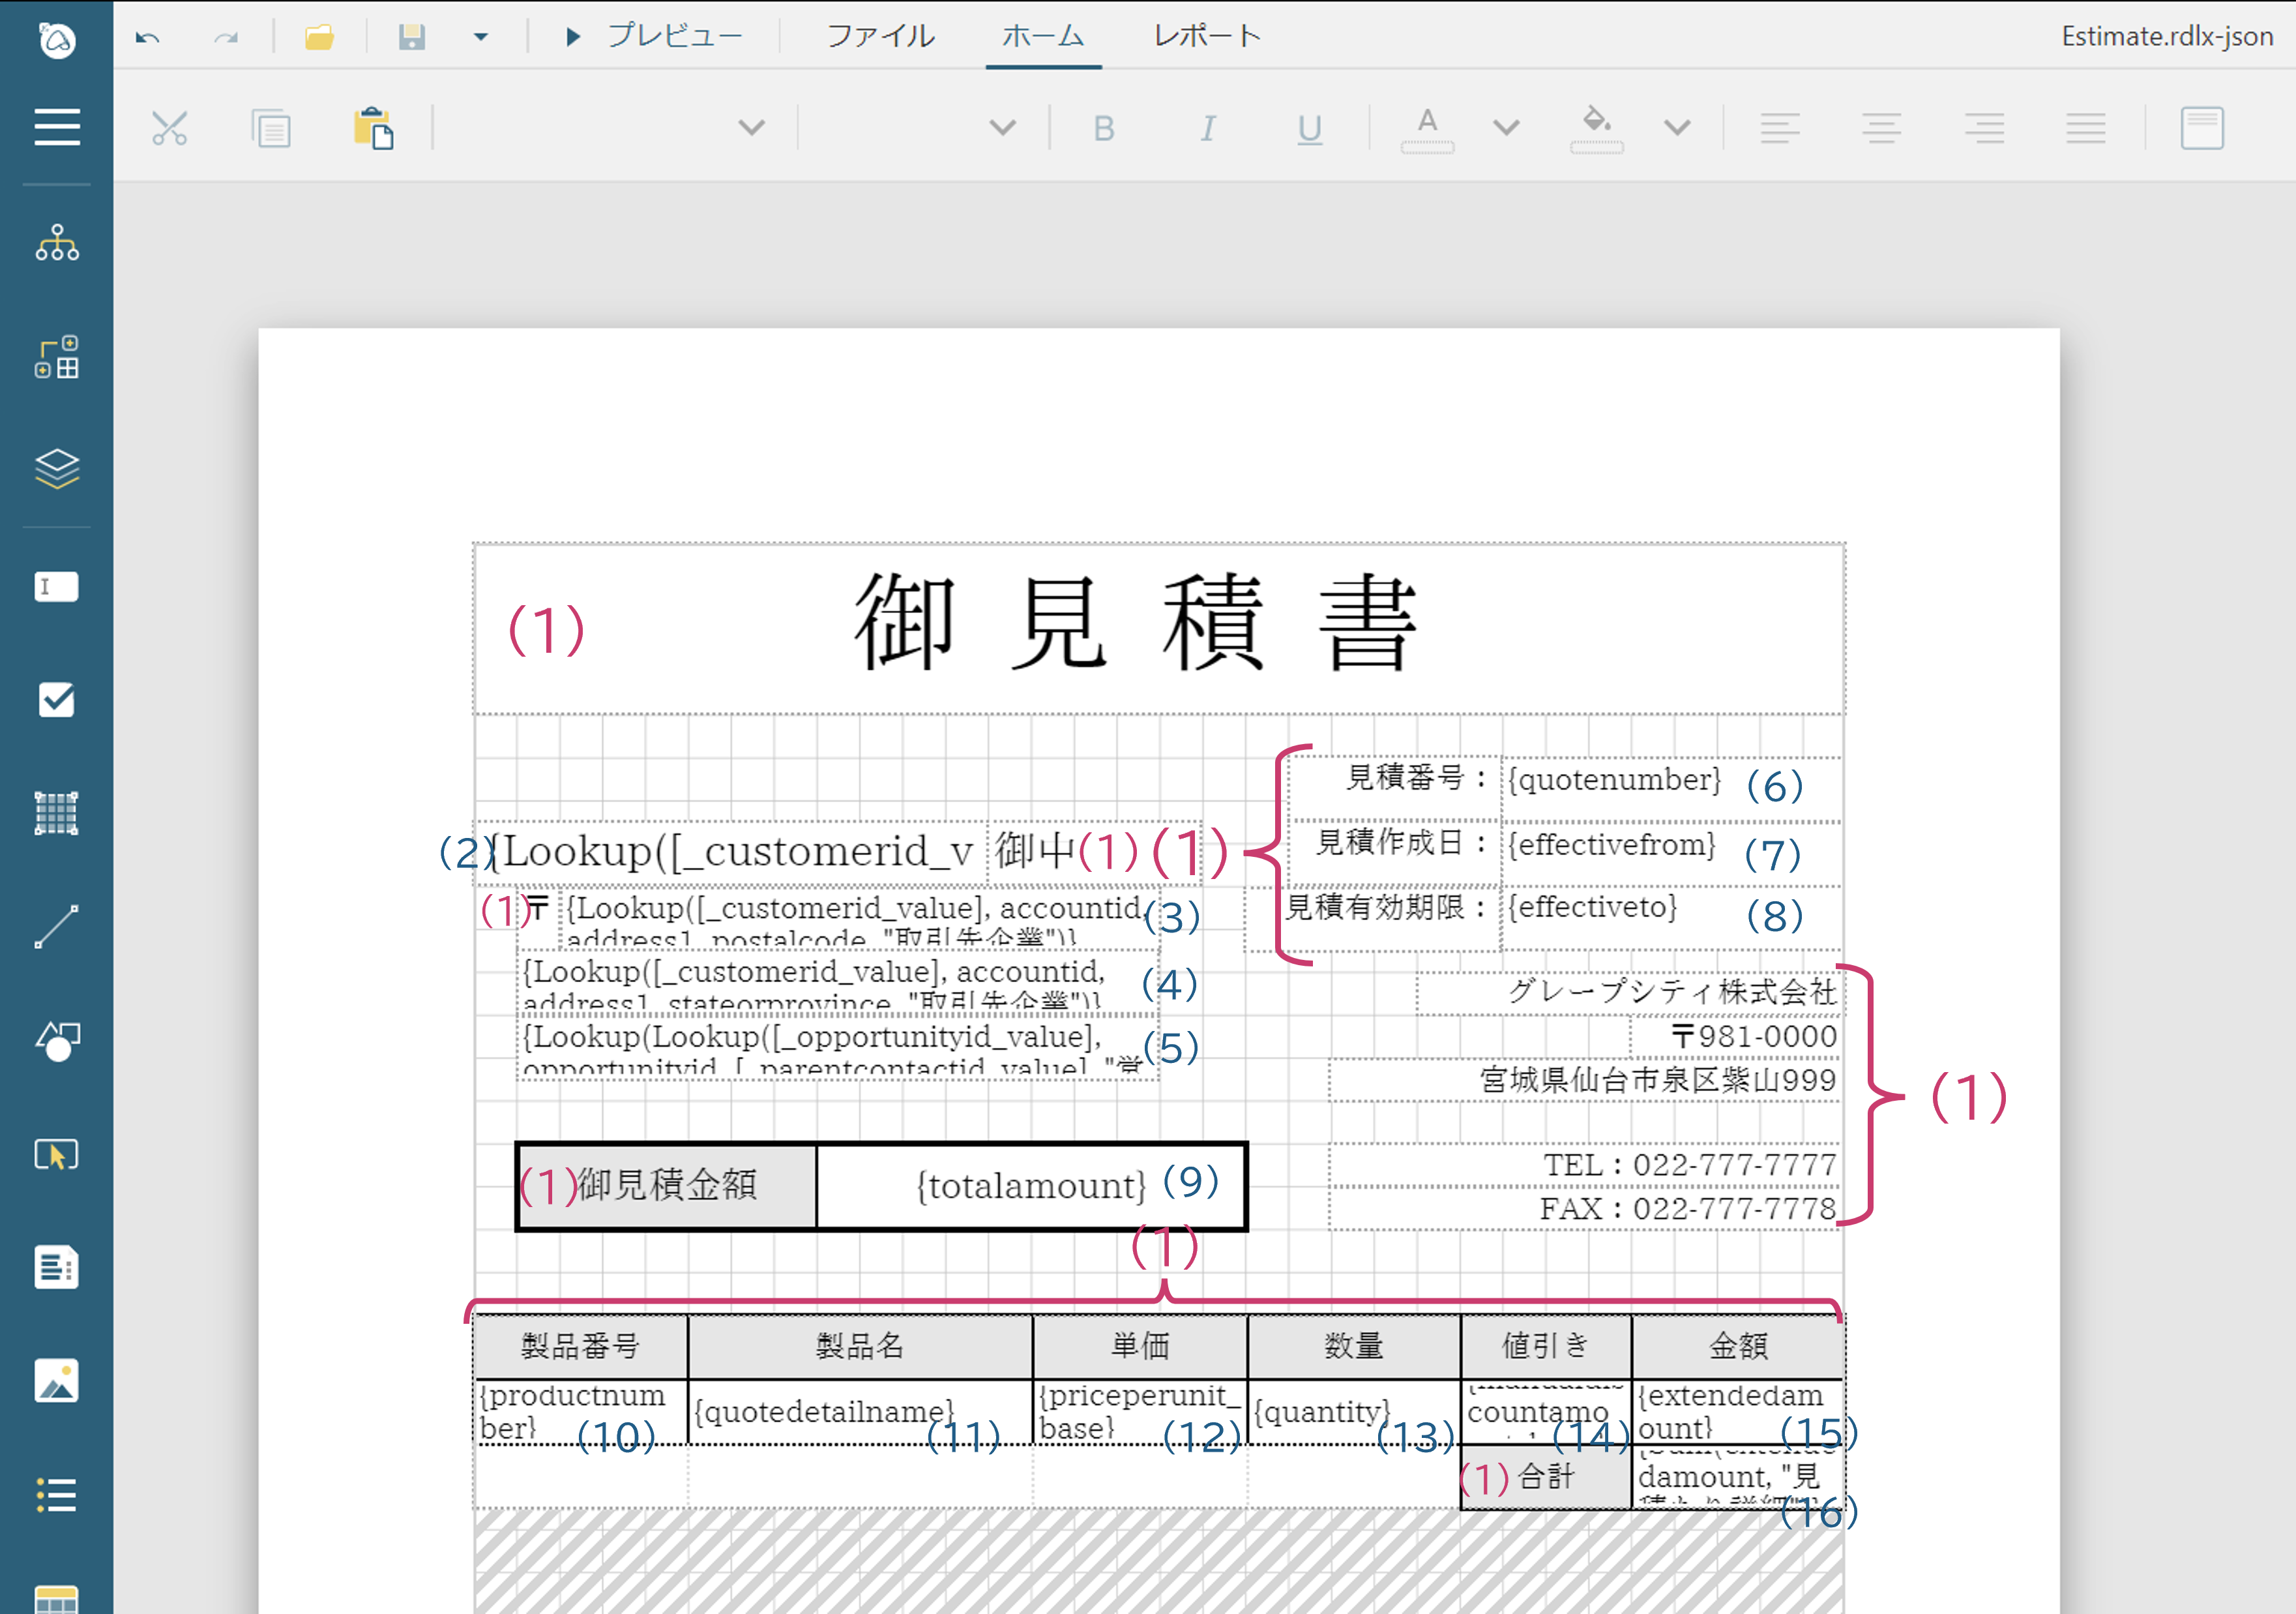2296x1614 pixels.
Task: Center-align text using the toolbar icon
Action: pyautogui.click(x=1882, y=128)
